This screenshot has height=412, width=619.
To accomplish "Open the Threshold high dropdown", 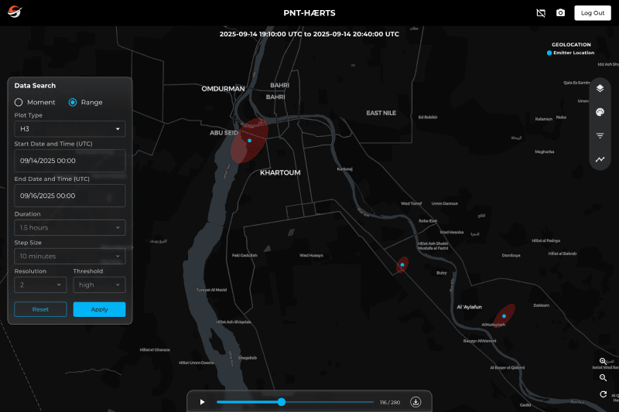I will 99,284.
